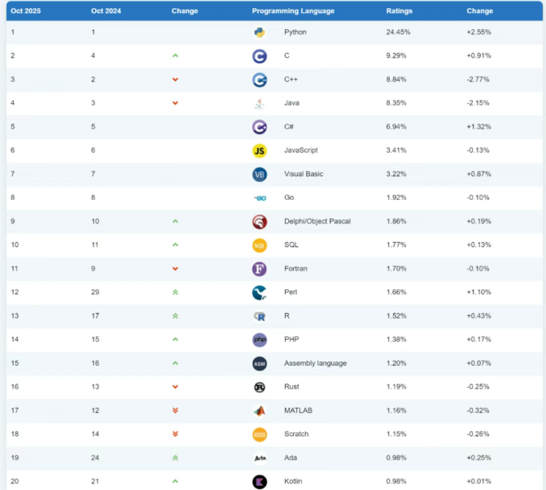Image resolution: width=546 pixels, height=490 pixels.
Task: Click the Delphi/Object Pascal language name
Action: [x=317, y=221]
